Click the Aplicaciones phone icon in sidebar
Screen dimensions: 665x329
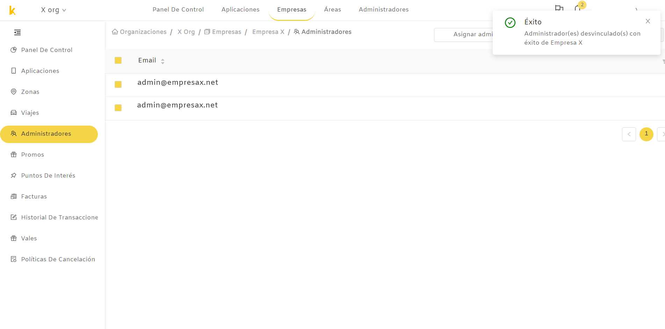(14, 71)
